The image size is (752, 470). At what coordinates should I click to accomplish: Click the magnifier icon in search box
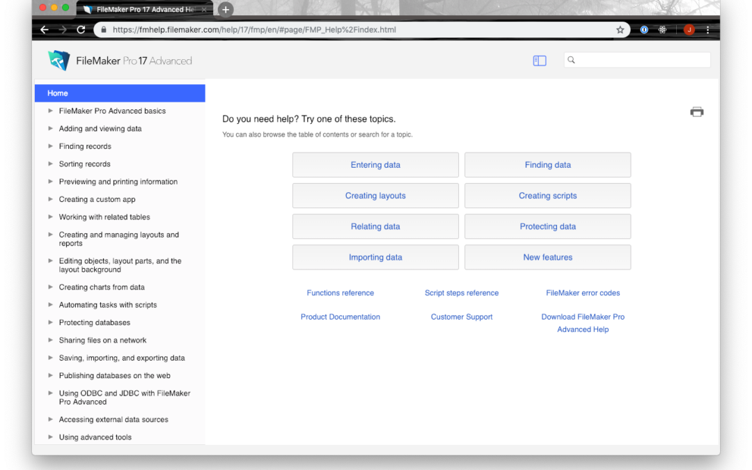(571, 60)
